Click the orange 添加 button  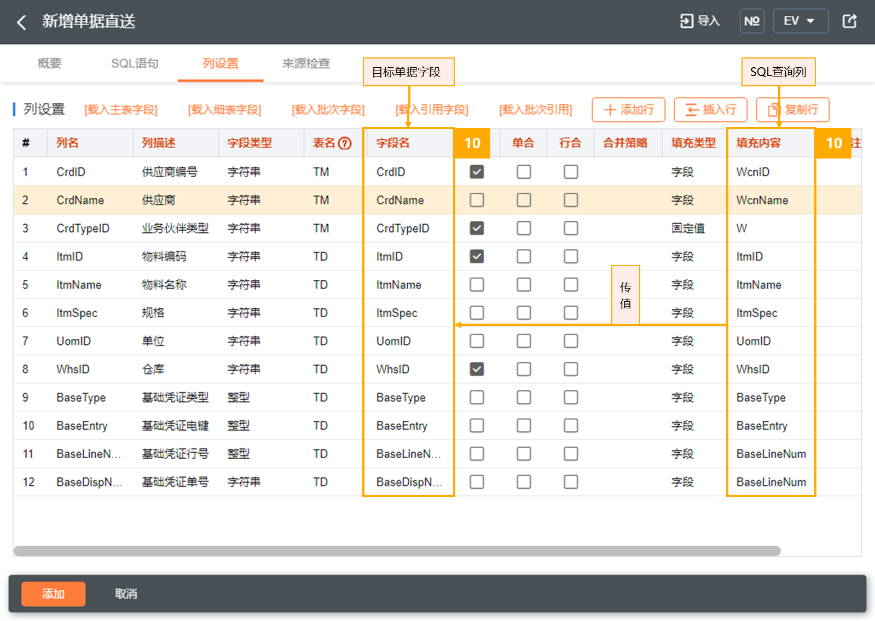click(53, 594)
